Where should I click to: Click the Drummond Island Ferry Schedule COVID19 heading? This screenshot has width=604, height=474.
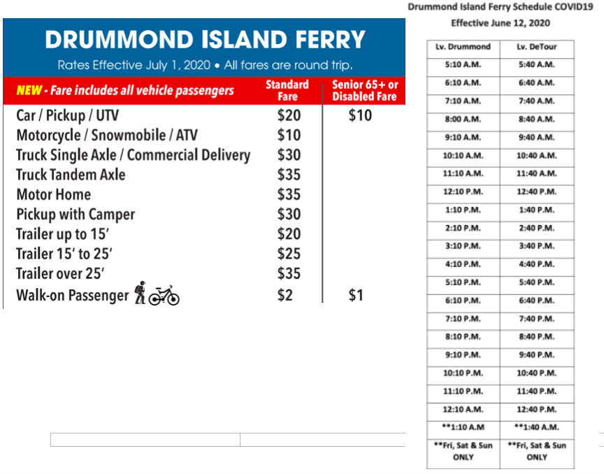tap(501, 7)
